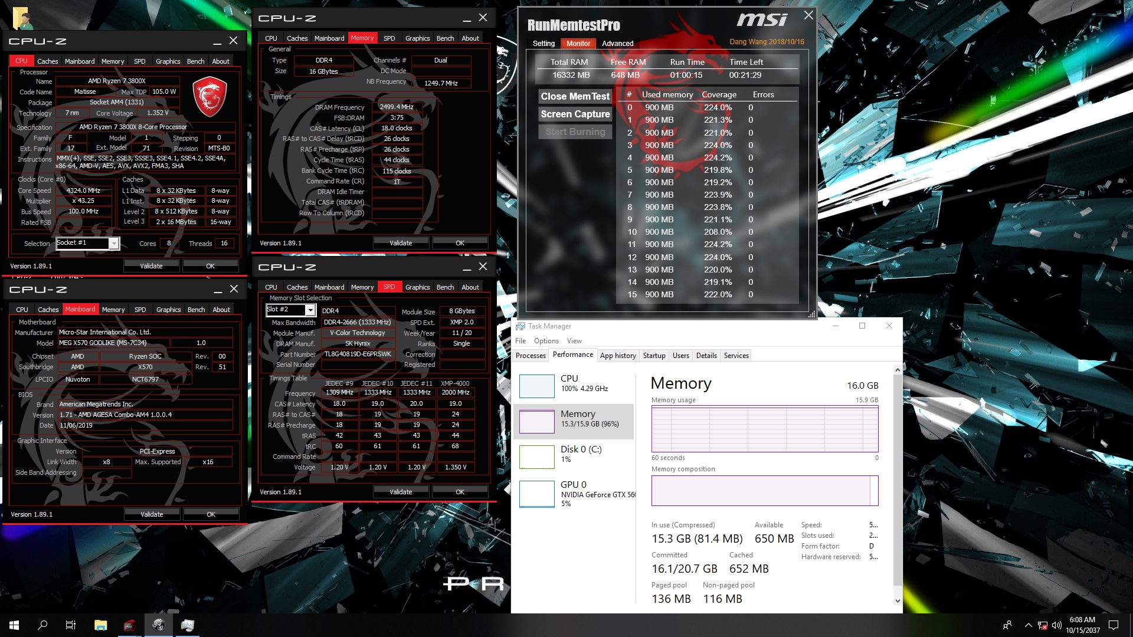Switch to Advanced tab in RunMemtestPro
Viewport: 1133px width, 637px height.
click(x=617, y=44)
